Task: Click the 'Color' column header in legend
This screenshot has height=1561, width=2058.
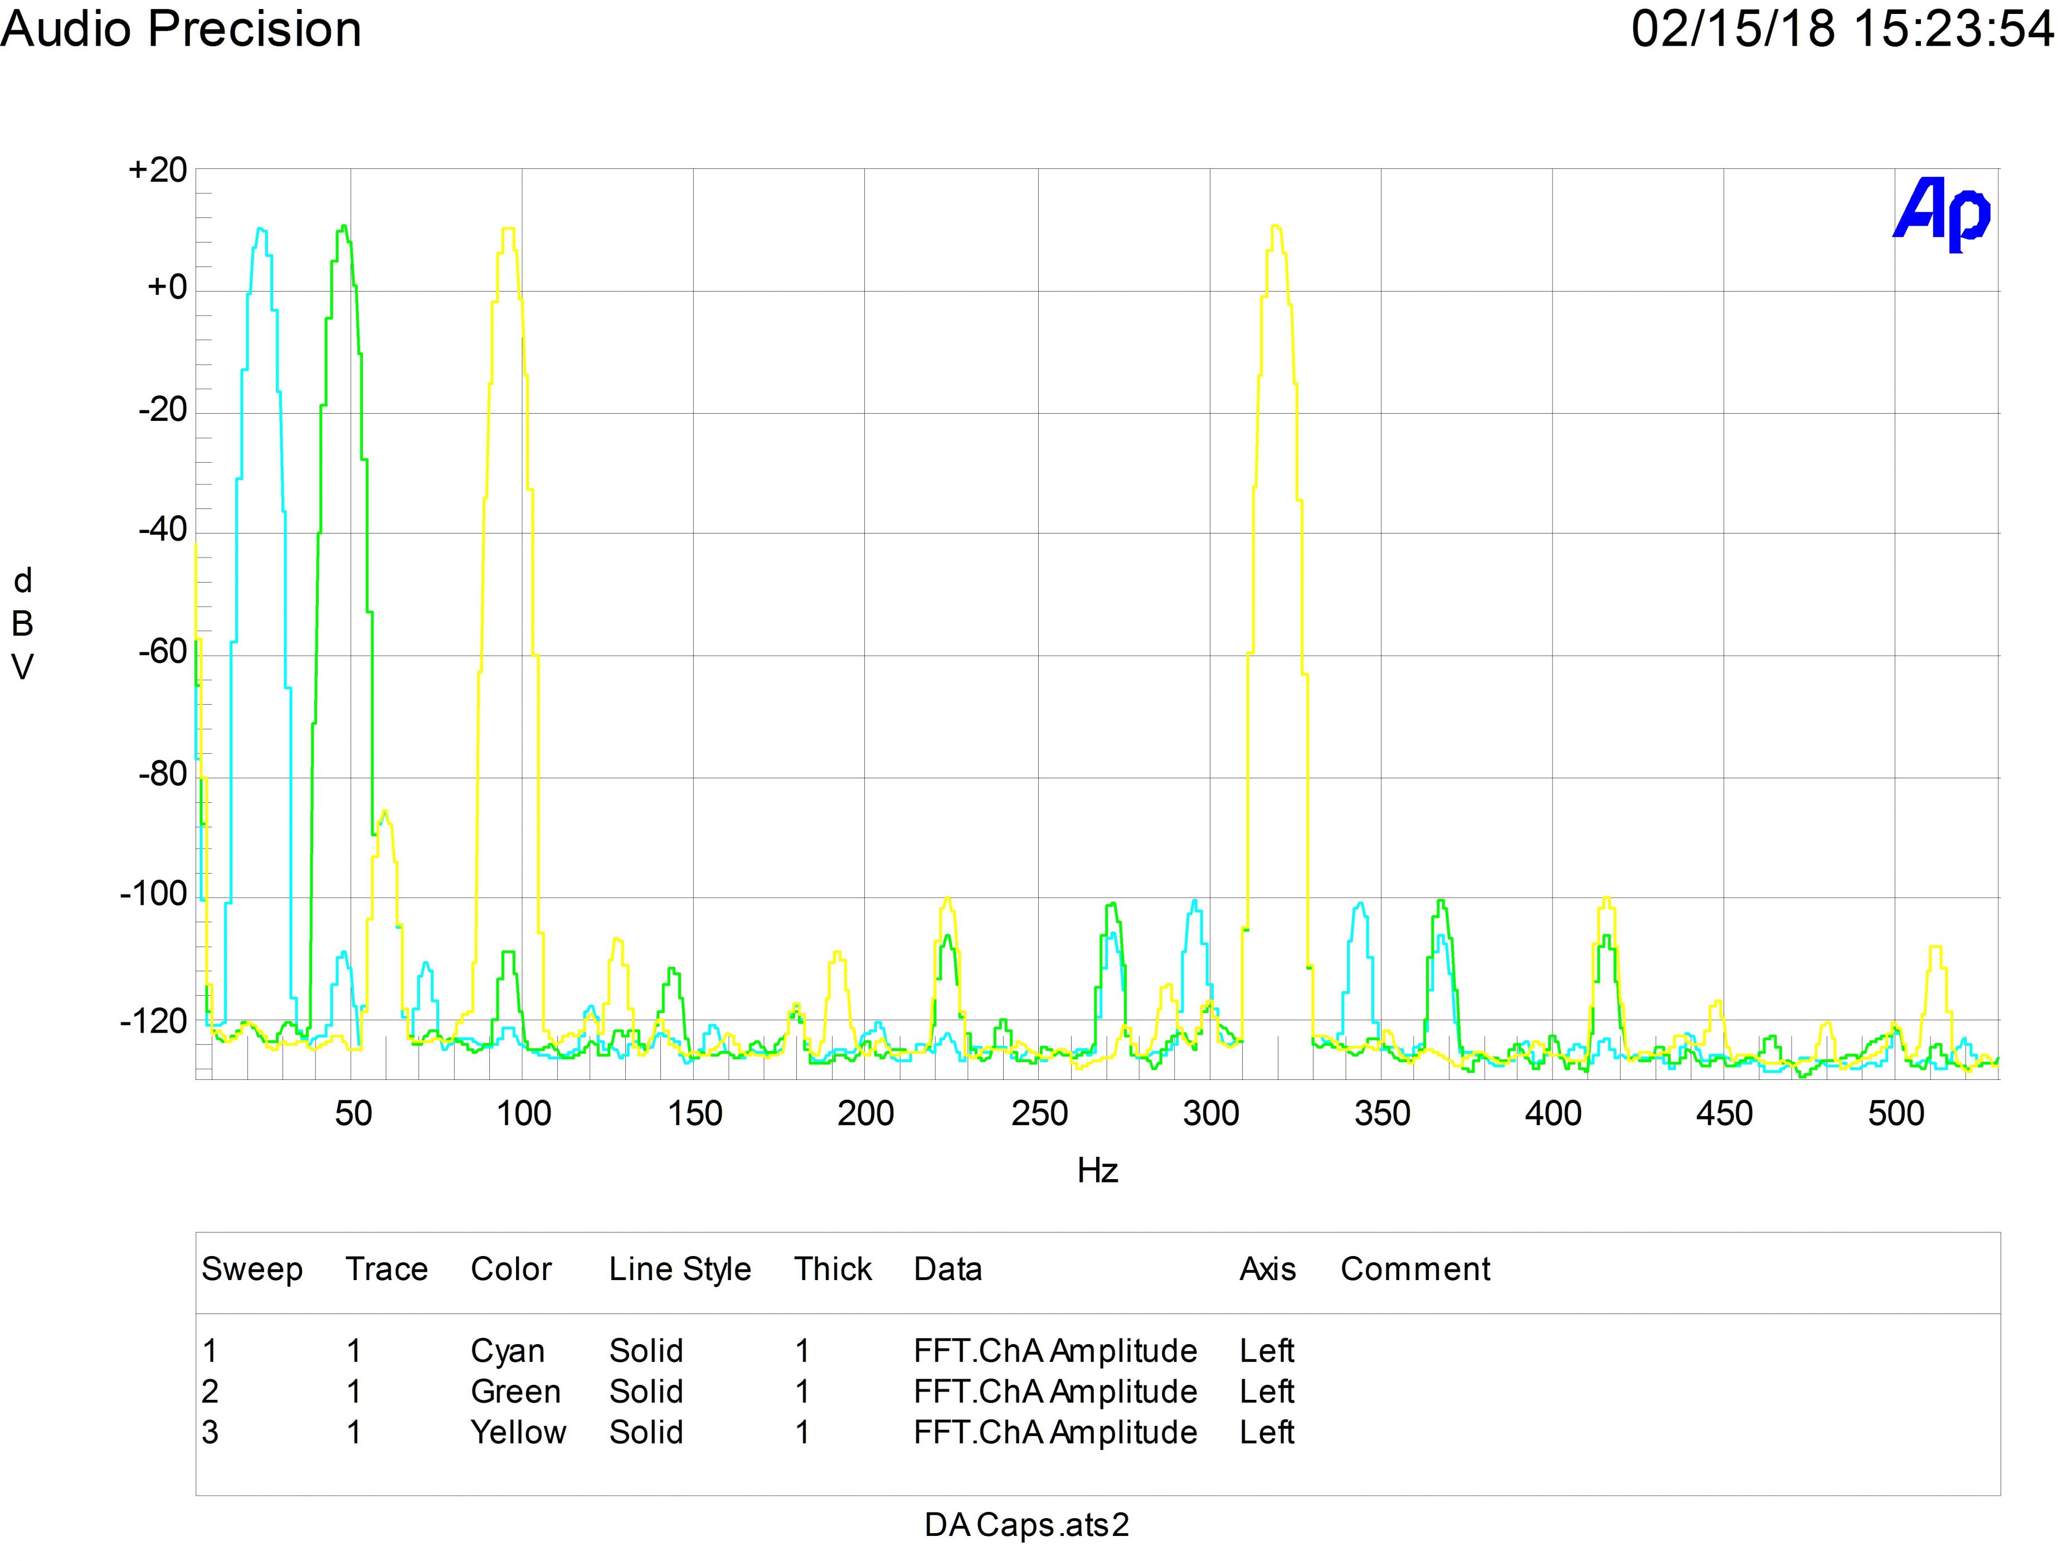Action: [511, 1269]
